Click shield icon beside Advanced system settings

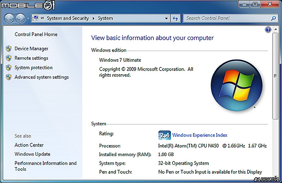coord(9,77)
